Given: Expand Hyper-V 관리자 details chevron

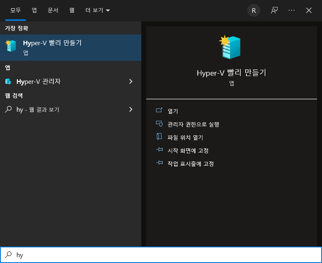Looking at the screenshot, I should [x=131, y=81].
